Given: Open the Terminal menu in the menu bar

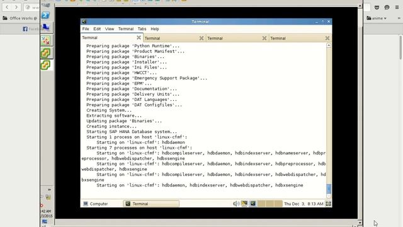Looking at the screenshot, I should [126, 29].
